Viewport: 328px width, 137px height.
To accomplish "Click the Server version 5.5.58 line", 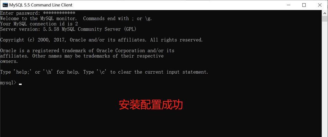I will (x=68, y=29).
